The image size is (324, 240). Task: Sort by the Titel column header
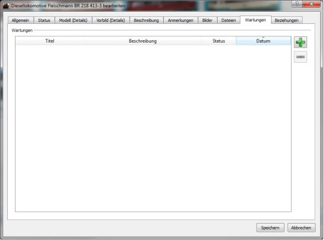(x=50, y=41)
